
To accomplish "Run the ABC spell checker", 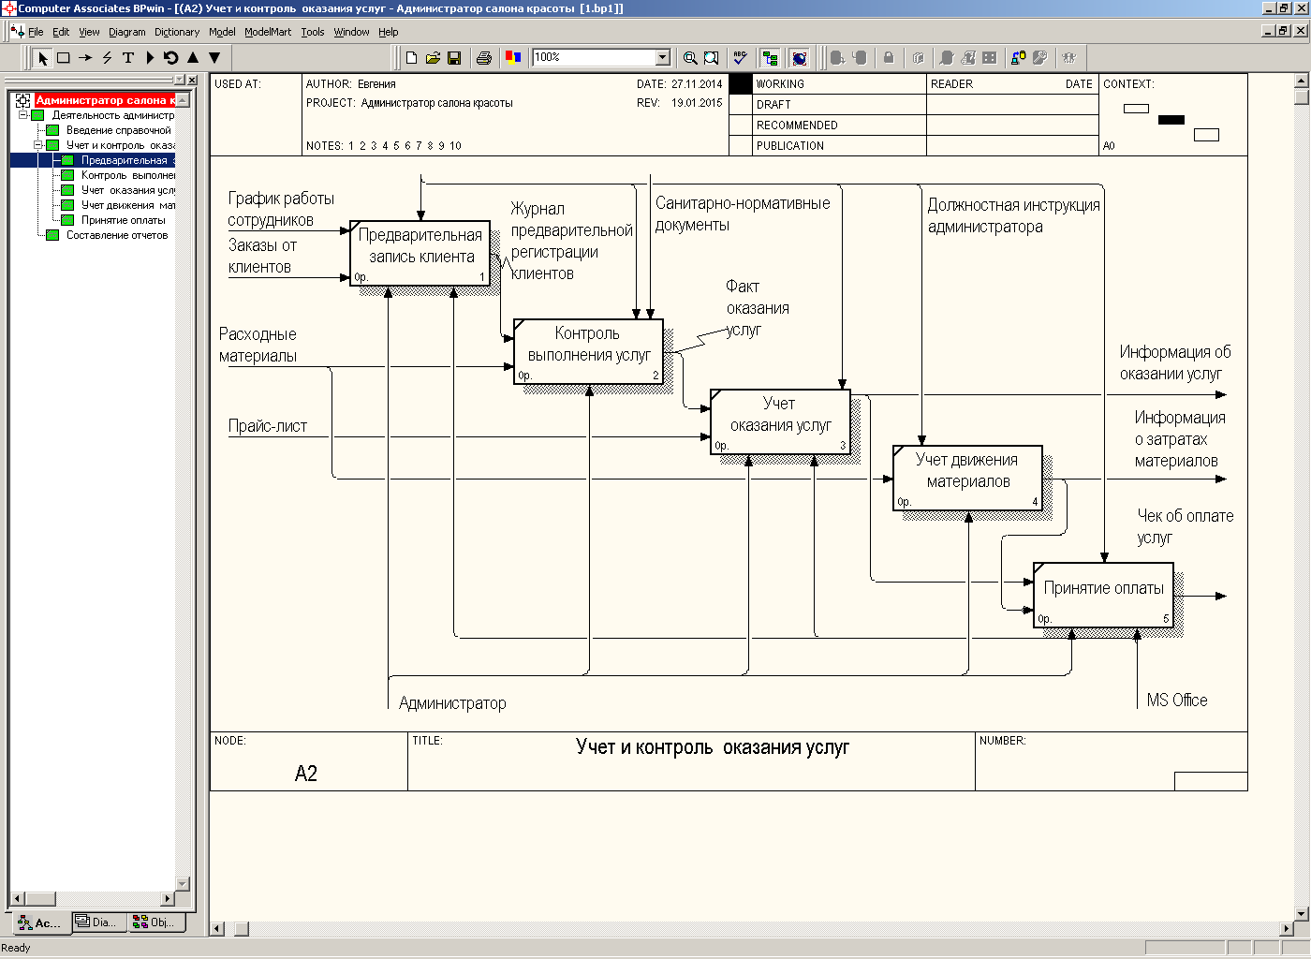I will click(740, 58).
